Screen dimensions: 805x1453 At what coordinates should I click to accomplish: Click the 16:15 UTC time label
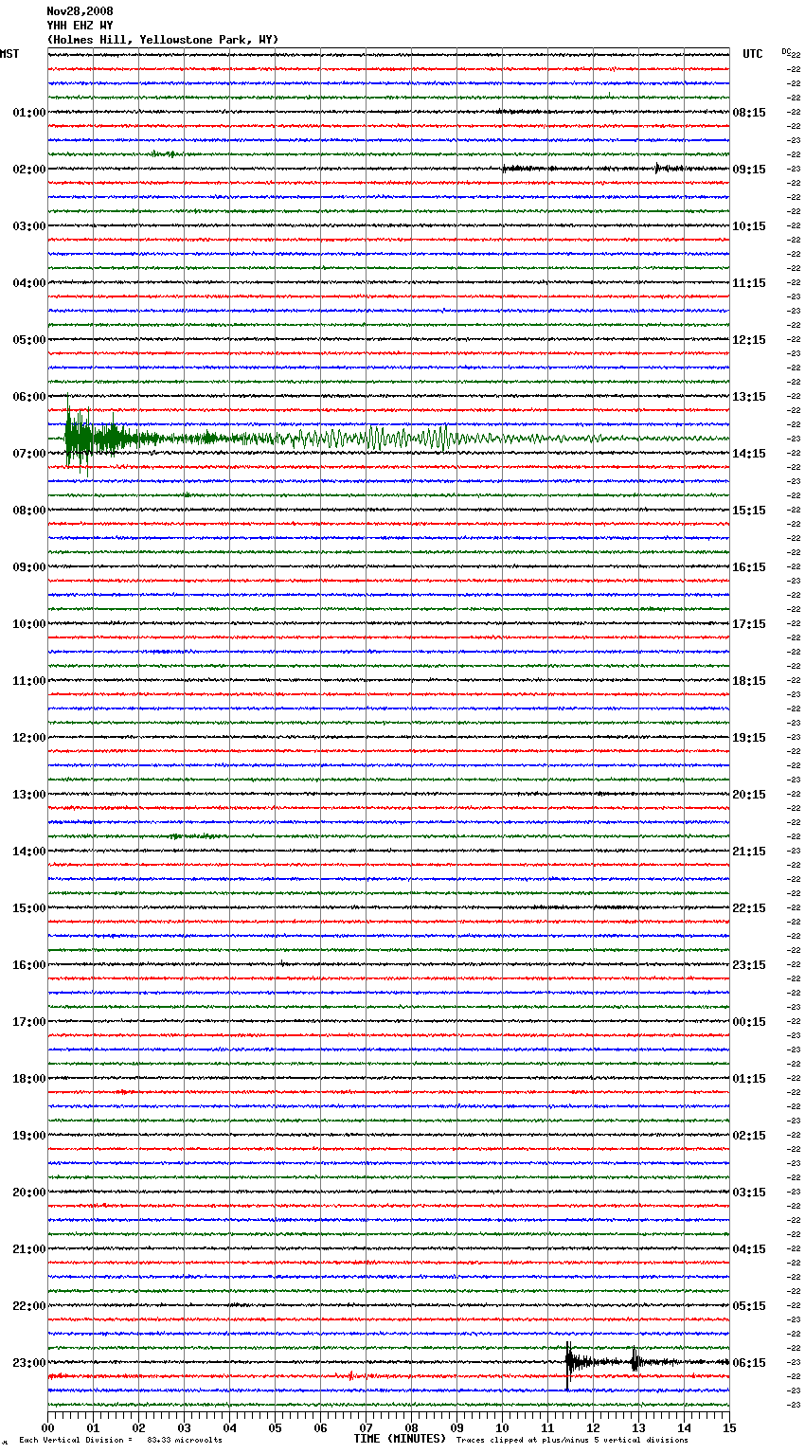tap(749, 567)
